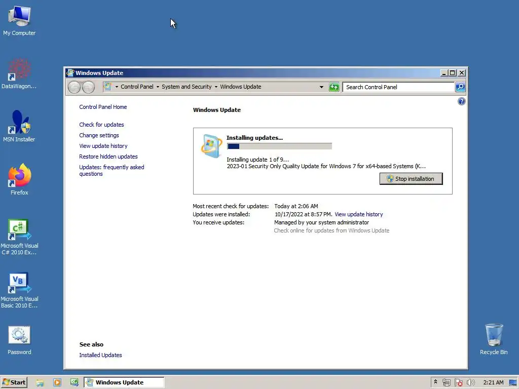Image resolution: width=519 pixels, height=389 pixels.
Task: Select Control Panel breadcrumb
Action: pos(137,87)
